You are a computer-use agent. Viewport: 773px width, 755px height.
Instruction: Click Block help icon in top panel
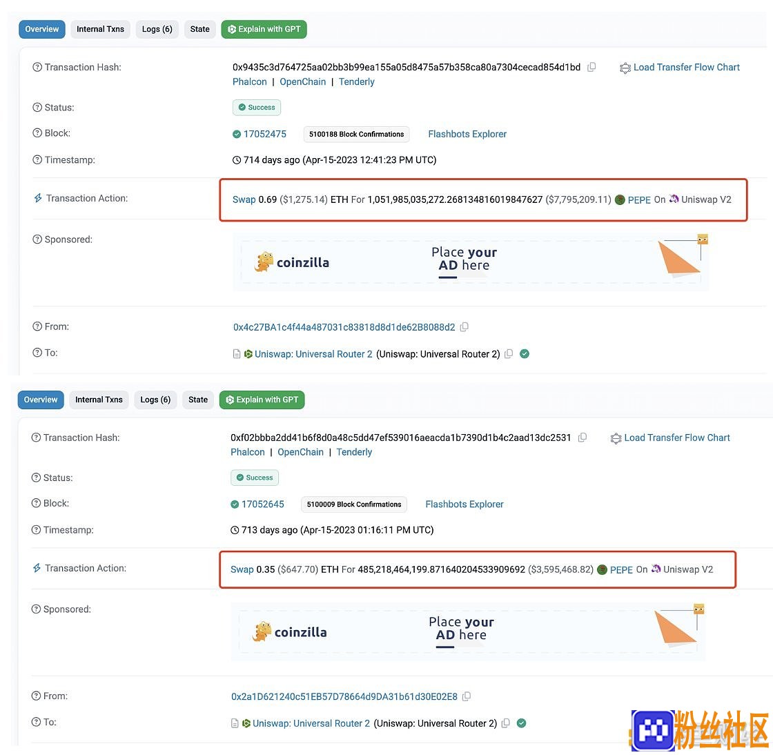37,133
